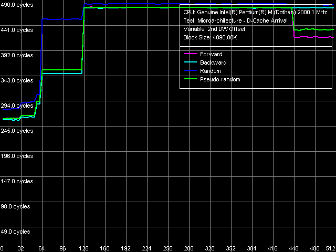336x252 pixels.
Task: Click the 32 x-axis label
Action: (21, 248)
